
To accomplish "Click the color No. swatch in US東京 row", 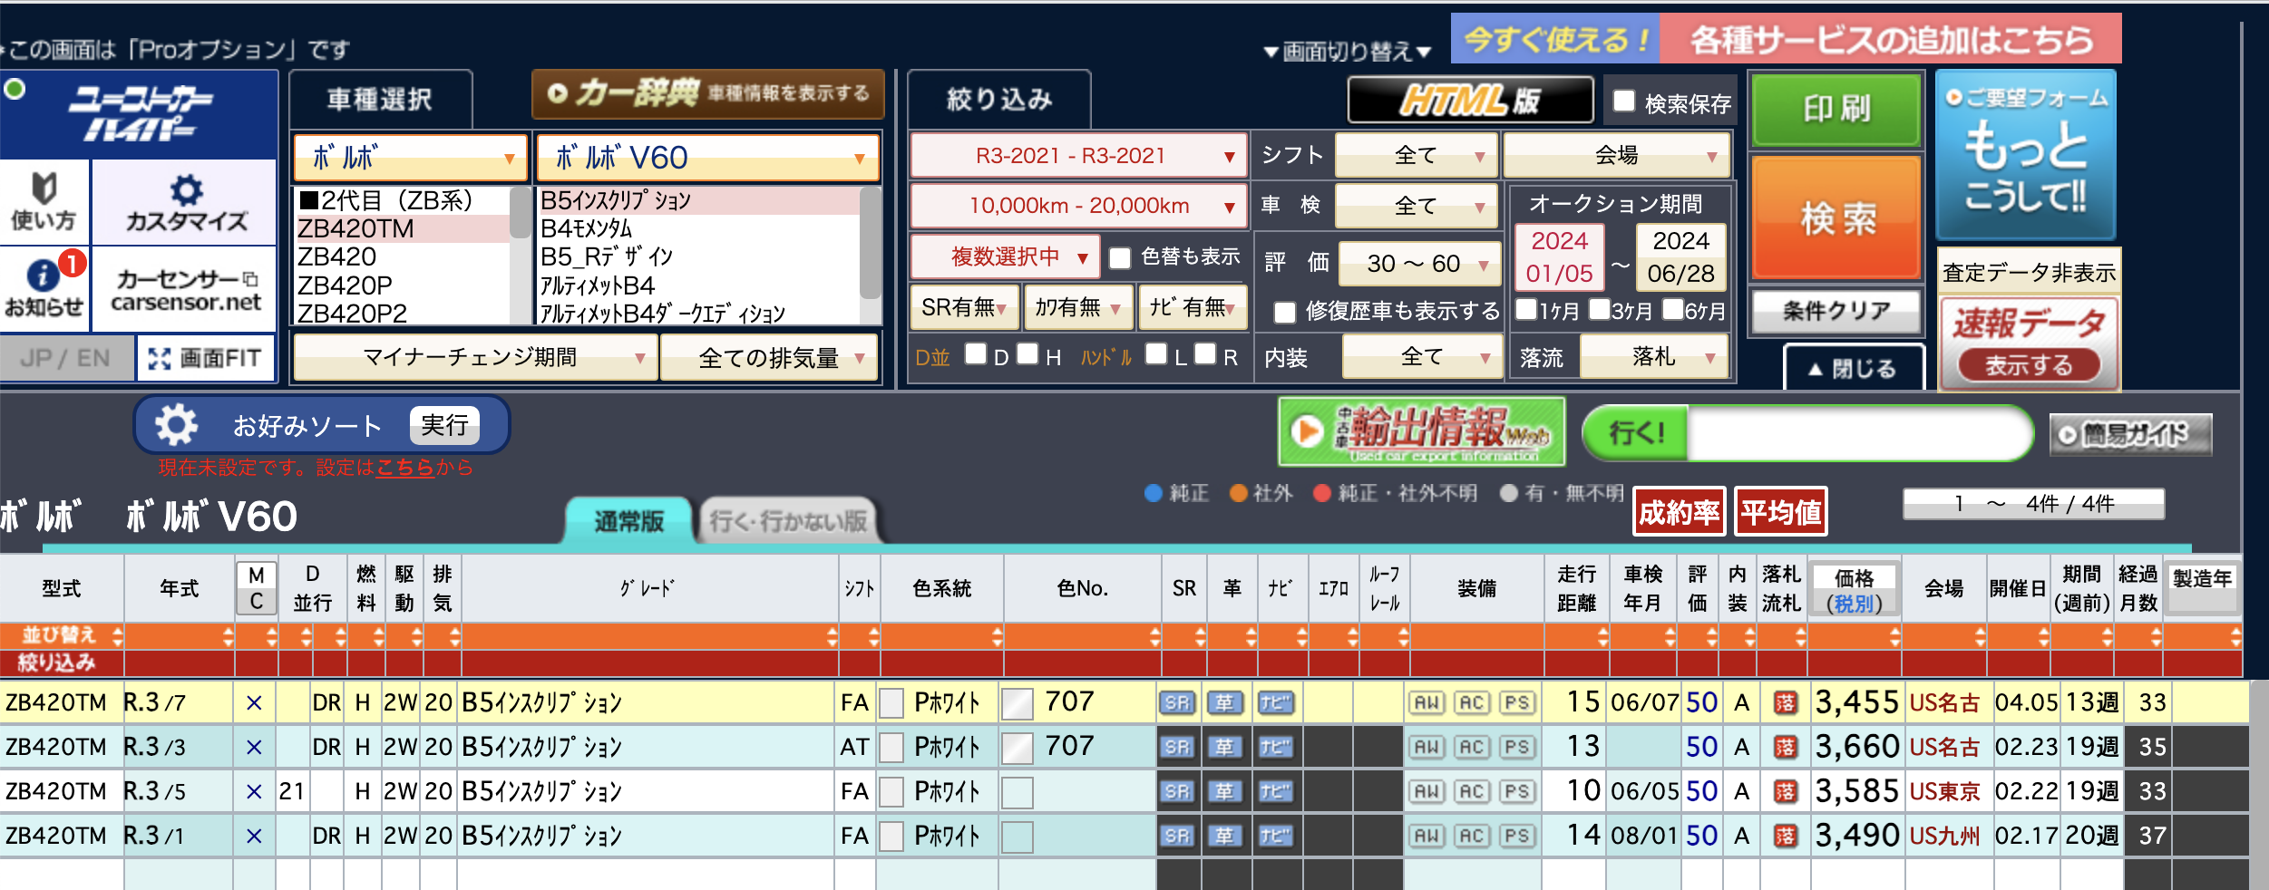I will click(1017, 792).
